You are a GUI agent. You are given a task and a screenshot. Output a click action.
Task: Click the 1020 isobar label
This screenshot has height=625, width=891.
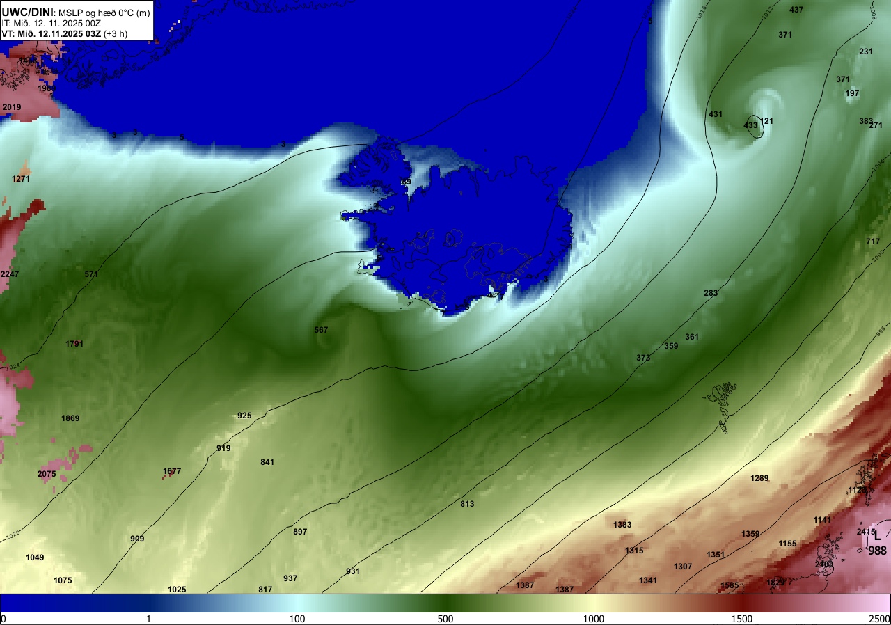(x=12, y=537)
